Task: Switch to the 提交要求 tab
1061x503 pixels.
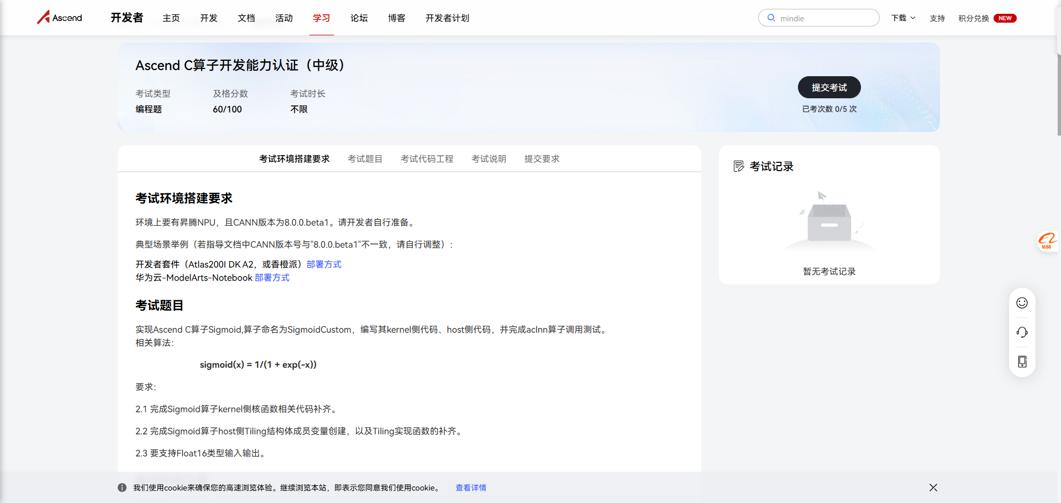Action: (542, 158)
